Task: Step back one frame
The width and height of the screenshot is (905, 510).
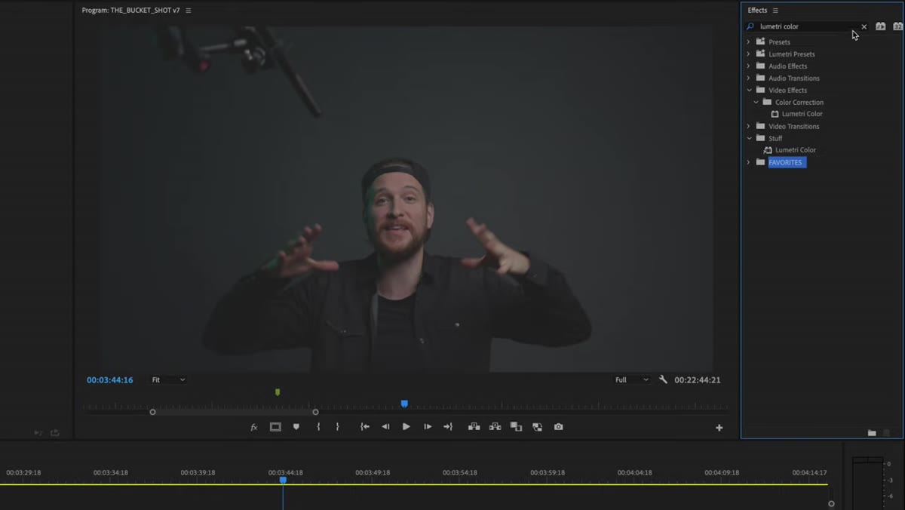Action: click(385, 427)
